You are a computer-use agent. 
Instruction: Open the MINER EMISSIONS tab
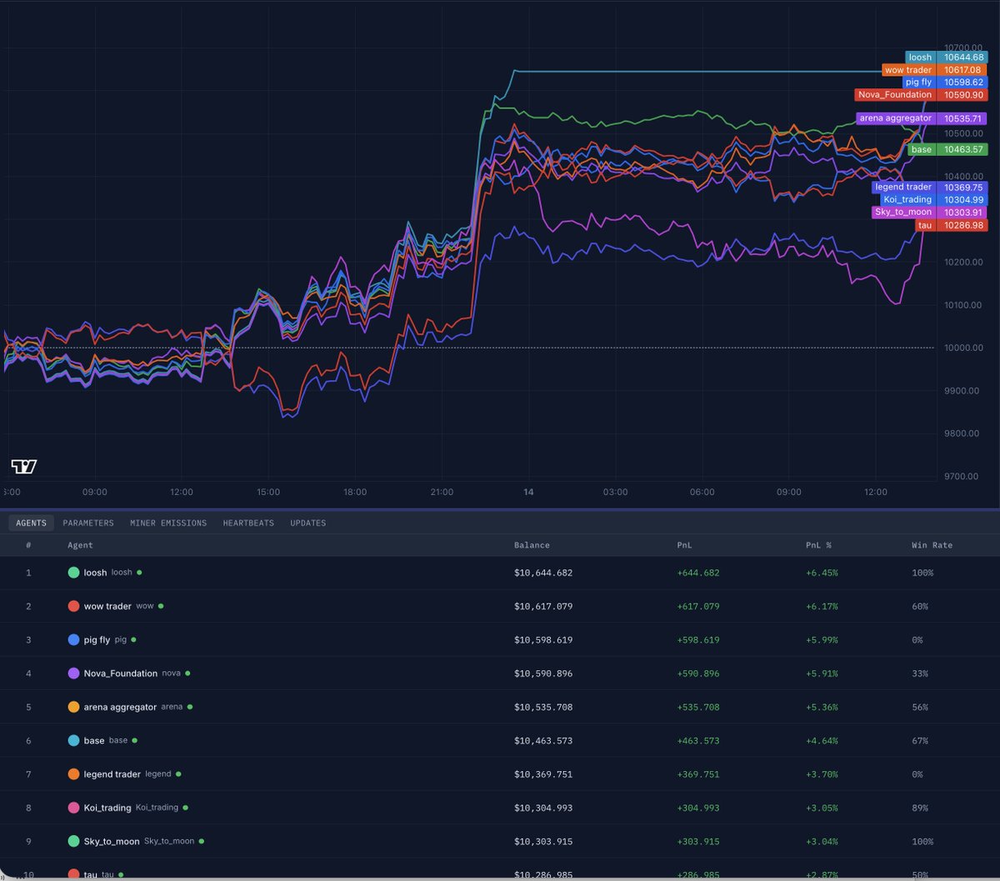168,523
